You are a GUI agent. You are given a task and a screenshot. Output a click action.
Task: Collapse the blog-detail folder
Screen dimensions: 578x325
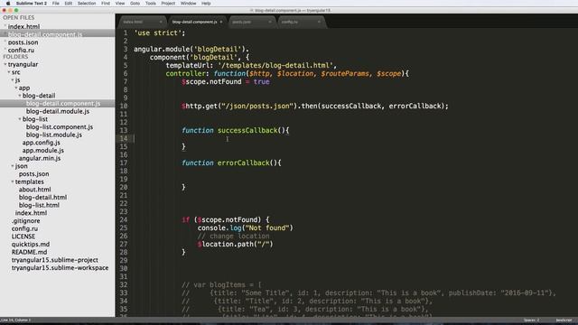click(x=20, y=96)
